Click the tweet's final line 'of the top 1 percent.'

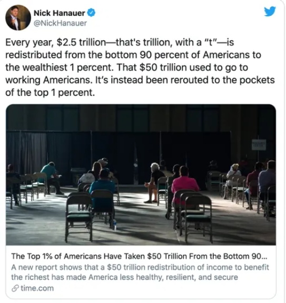coord(50,93)
